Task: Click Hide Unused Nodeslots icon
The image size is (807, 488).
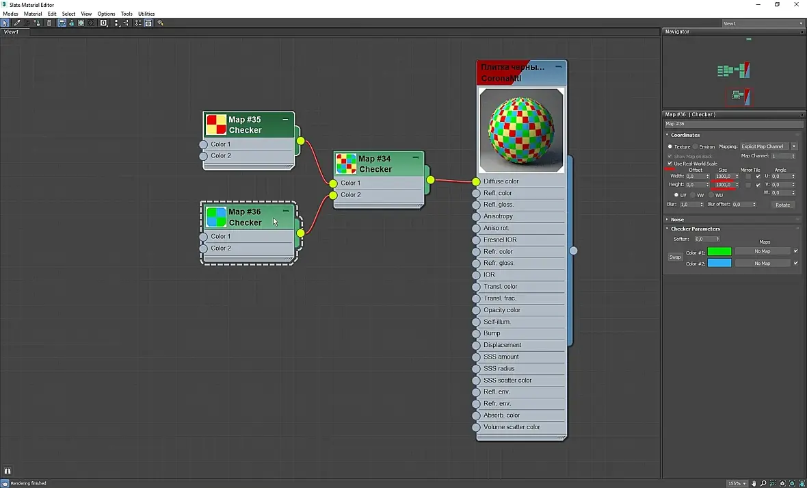Action: click(72, 23)
